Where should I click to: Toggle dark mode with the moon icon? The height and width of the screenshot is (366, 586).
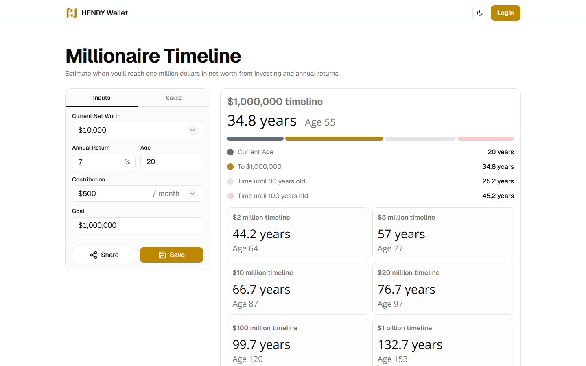[480, 13]
